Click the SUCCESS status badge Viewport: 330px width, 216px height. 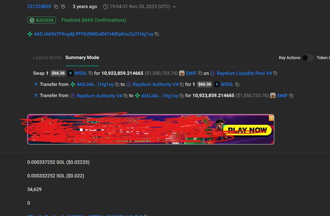coord(41,20)
